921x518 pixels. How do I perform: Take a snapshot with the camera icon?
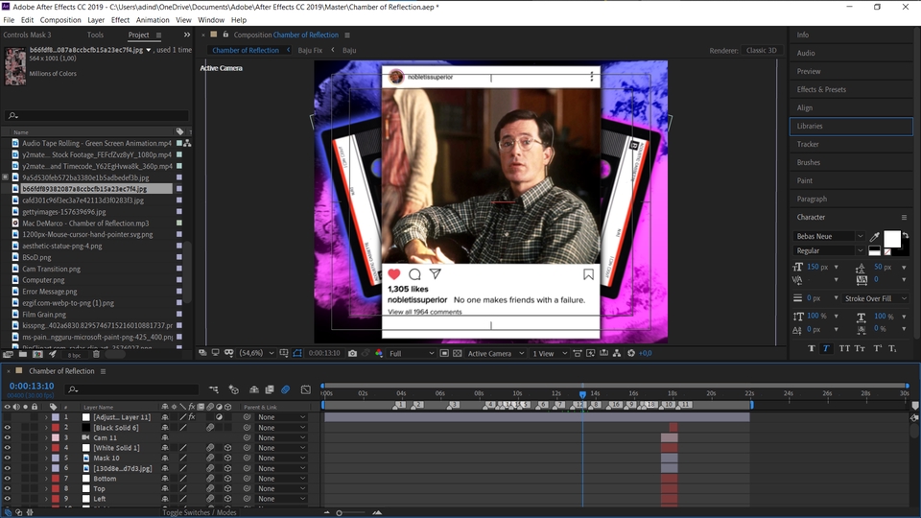click(x=353, y=353)
